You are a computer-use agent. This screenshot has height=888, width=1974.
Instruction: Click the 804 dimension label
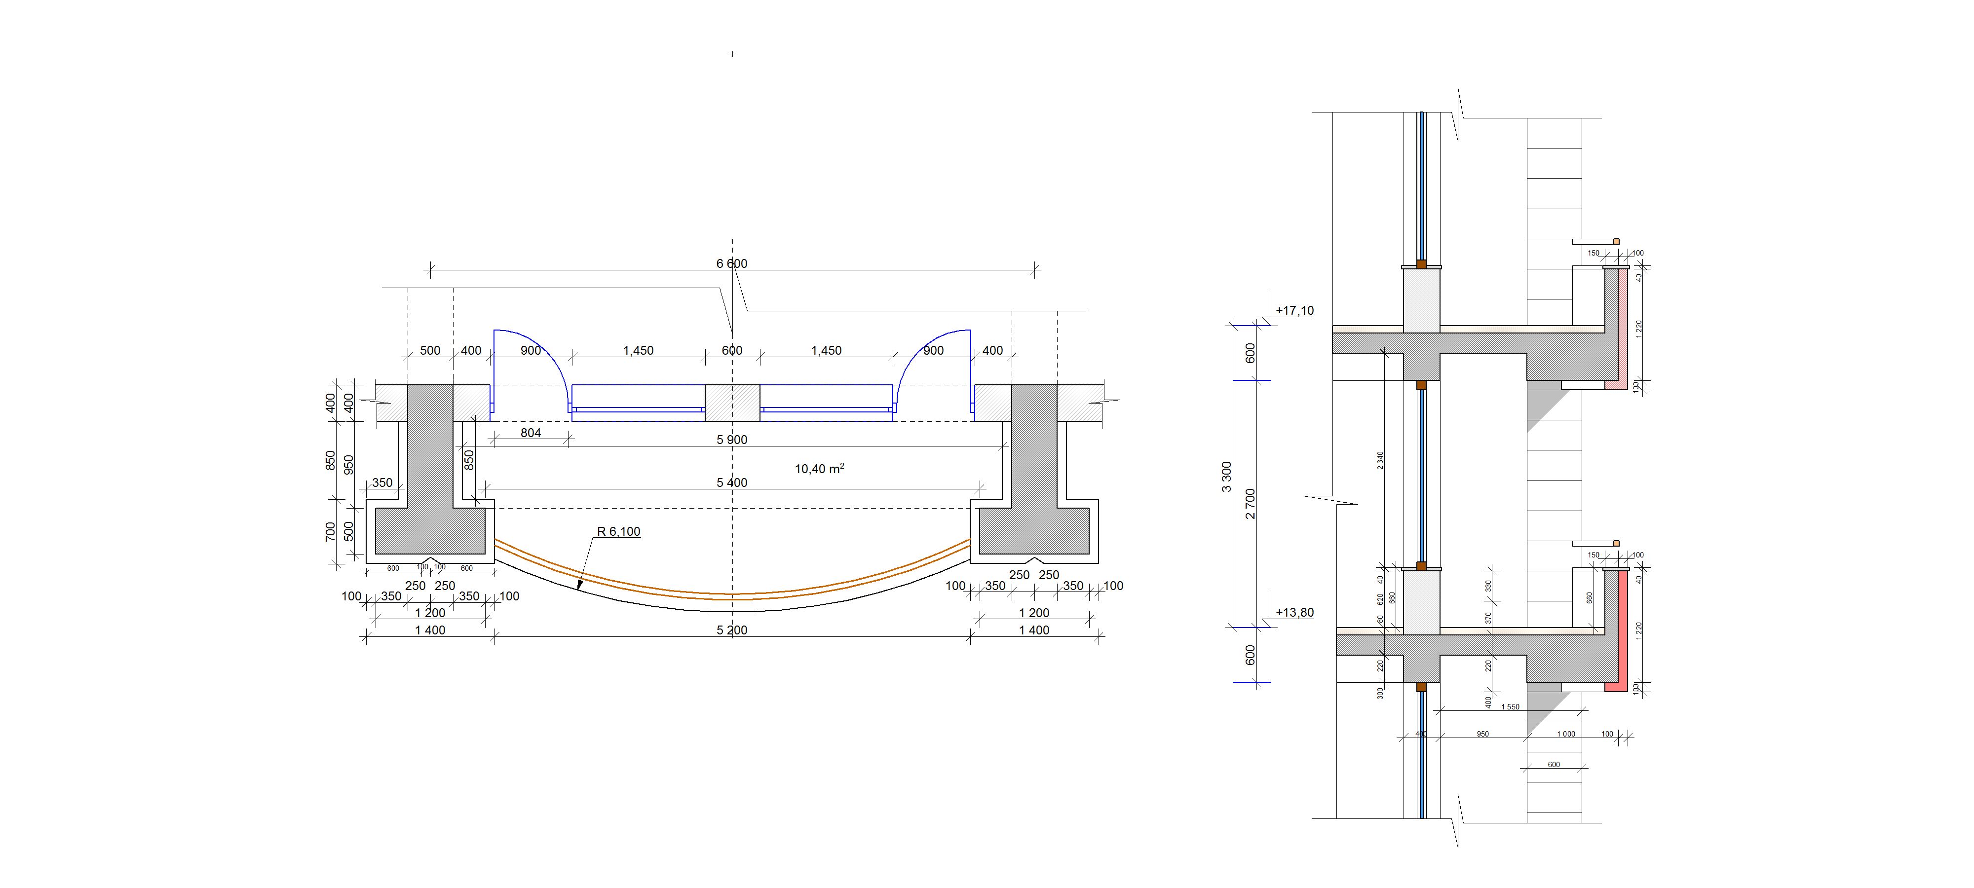click(x=531, y=433)
